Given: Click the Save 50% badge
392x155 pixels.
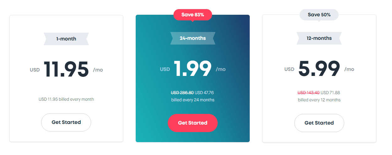Looking at the screenshot, I should click(x=319, y=15).
